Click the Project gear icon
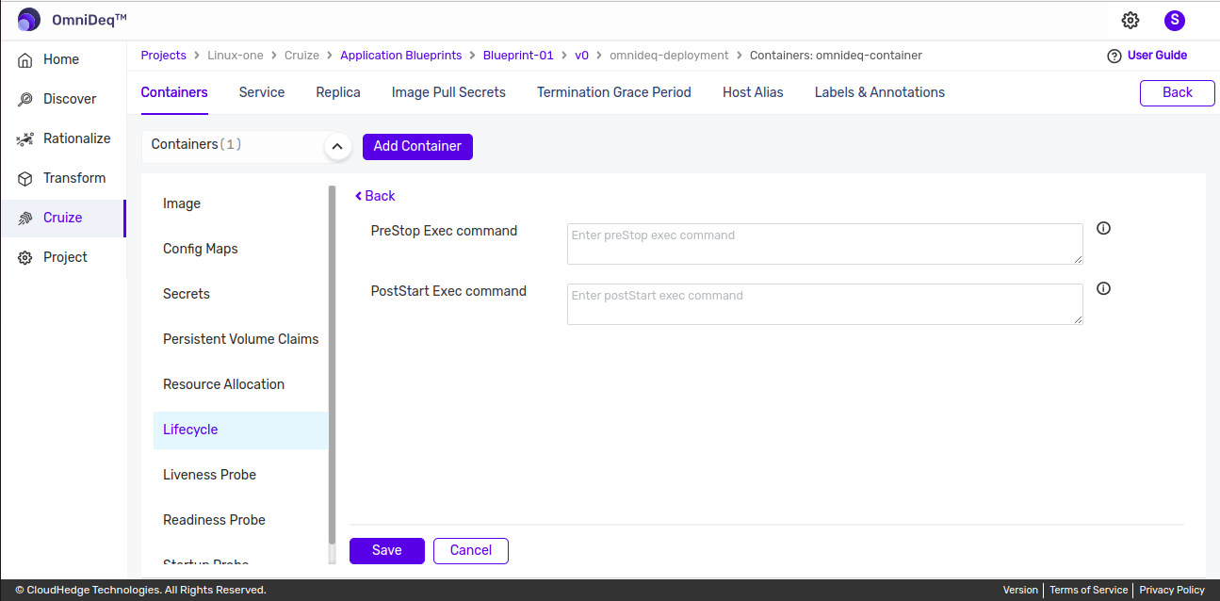This screenshot has width=1220, height=601. [x=25, y=257]
